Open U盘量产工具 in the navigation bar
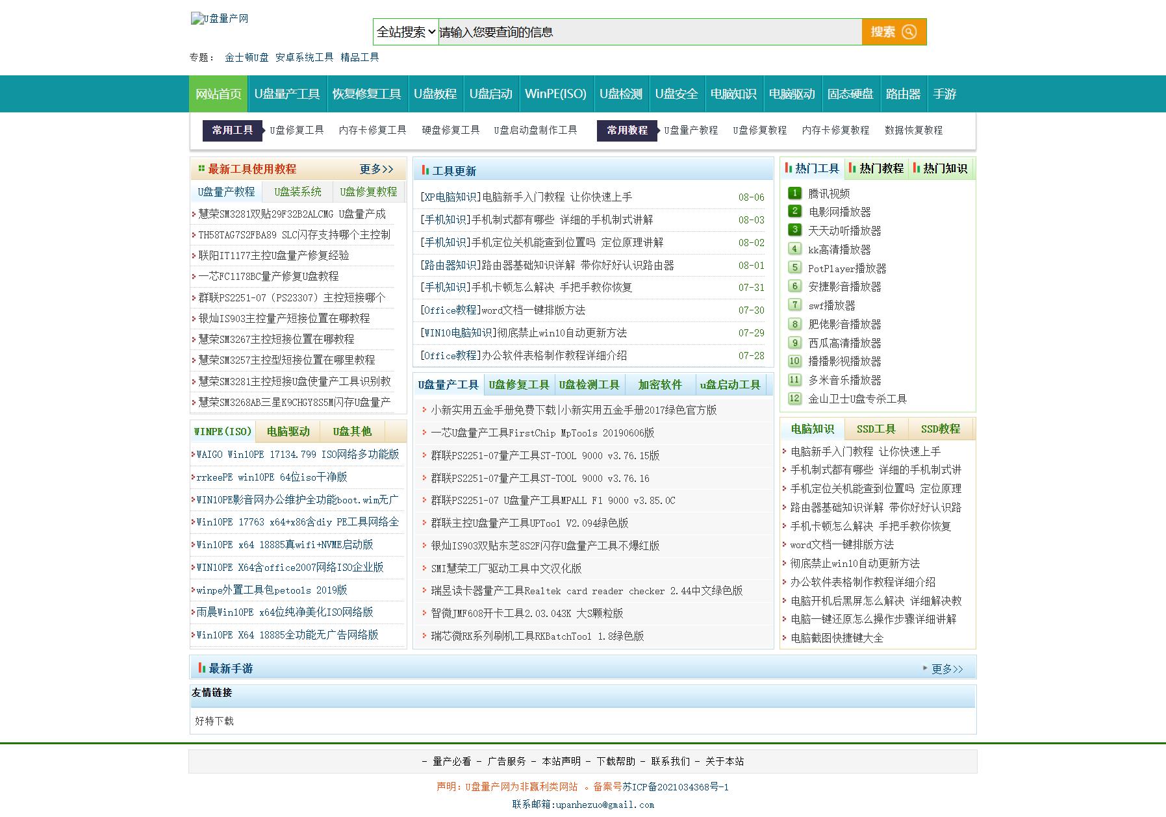Image resolution: width=1166 pixels, height=817 pixels. pyautogui.click(x=287, y=94)
